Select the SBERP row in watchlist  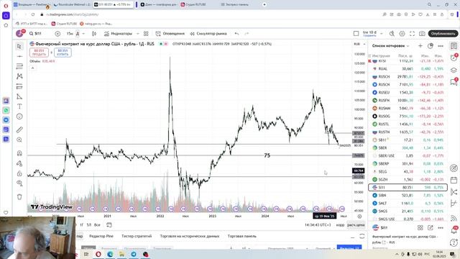408,163
